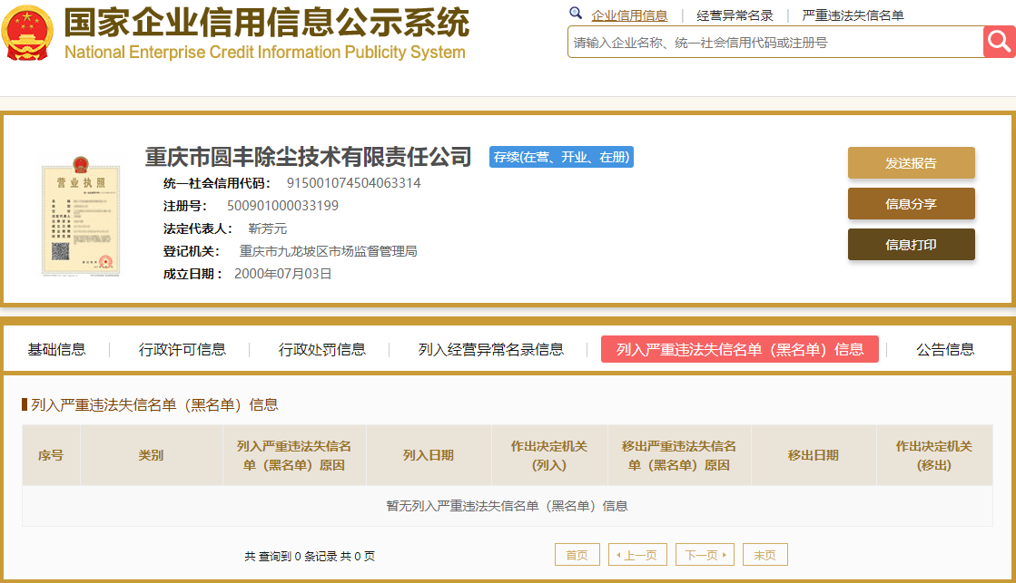The width and height of the screenshot is (1016, 583).
Task: Click the small magnifier icon beside 企业信用信息
Action: (x=576, y=14)
